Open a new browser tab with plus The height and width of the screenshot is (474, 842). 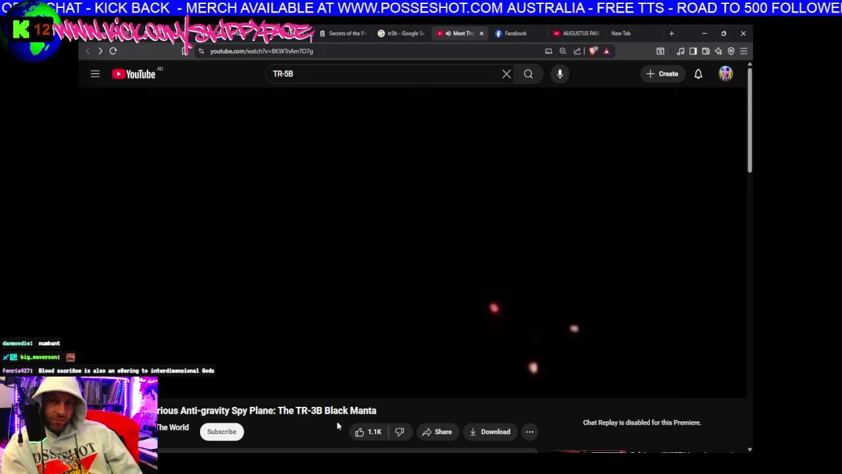[x=672, y=33]
